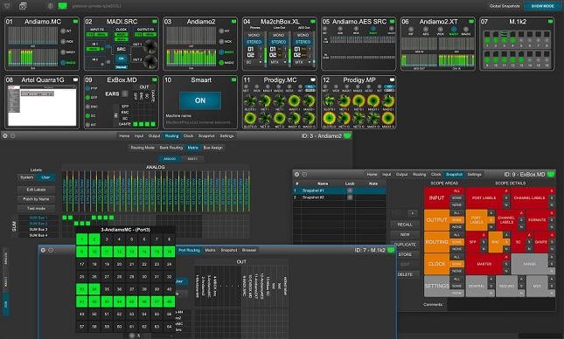Open the middle MTX dropdown on the Ma2chBox.XL tile
564x339 pixels.
tap(278, 62)
